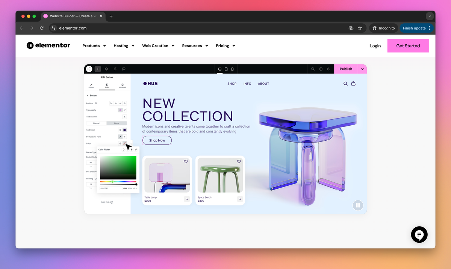Click the HUS site search magnifier icon
This screenshot has width=451, height=269.
(345, 84)
